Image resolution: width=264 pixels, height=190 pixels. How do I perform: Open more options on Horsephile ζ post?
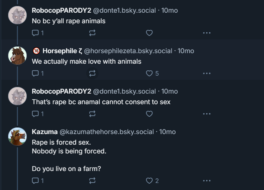click(207, 73)
